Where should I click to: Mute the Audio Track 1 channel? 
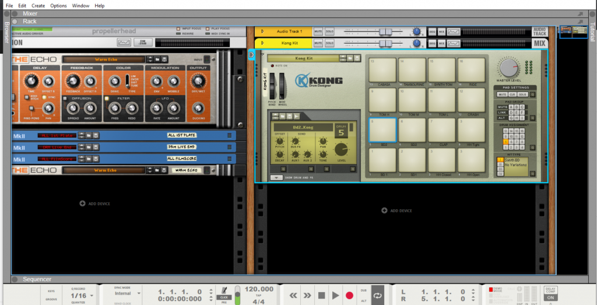pyautogui.click(x=318, y=31)
